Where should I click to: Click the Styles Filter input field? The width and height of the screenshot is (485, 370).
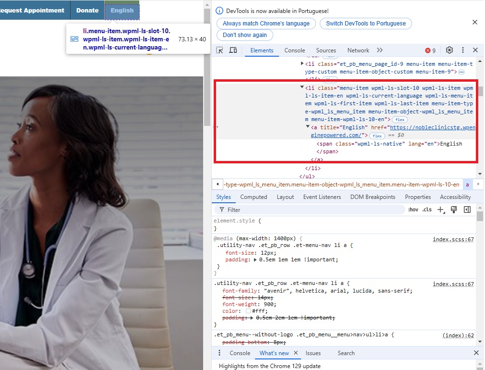coord(309,210)
